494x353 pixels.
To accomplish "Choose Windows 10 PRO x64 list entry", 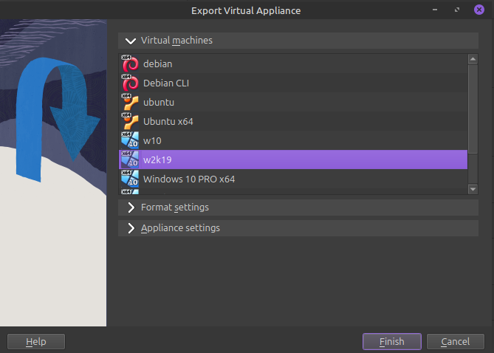I will point(189,179).
